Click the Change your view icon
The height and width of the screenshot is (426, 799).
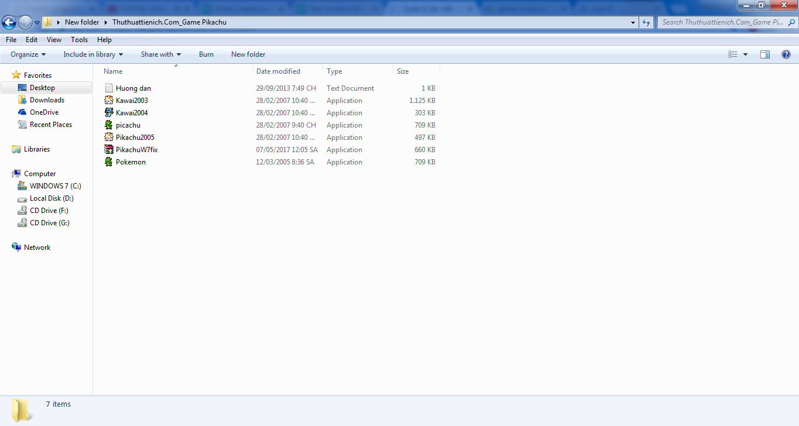[732, 54]
